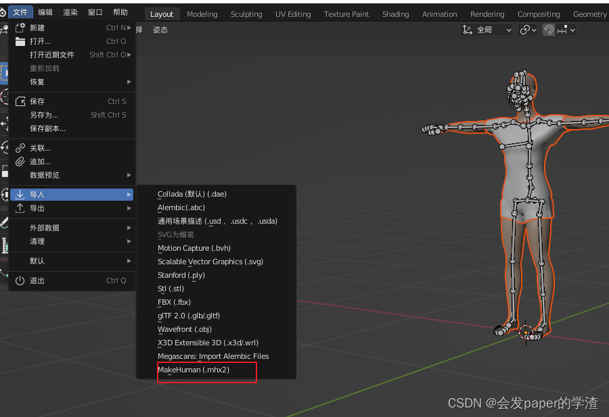Viewport: 609px width, 417px height.
Task: Expand the 数据预览 submenu
Action: [x=72, y=175]
